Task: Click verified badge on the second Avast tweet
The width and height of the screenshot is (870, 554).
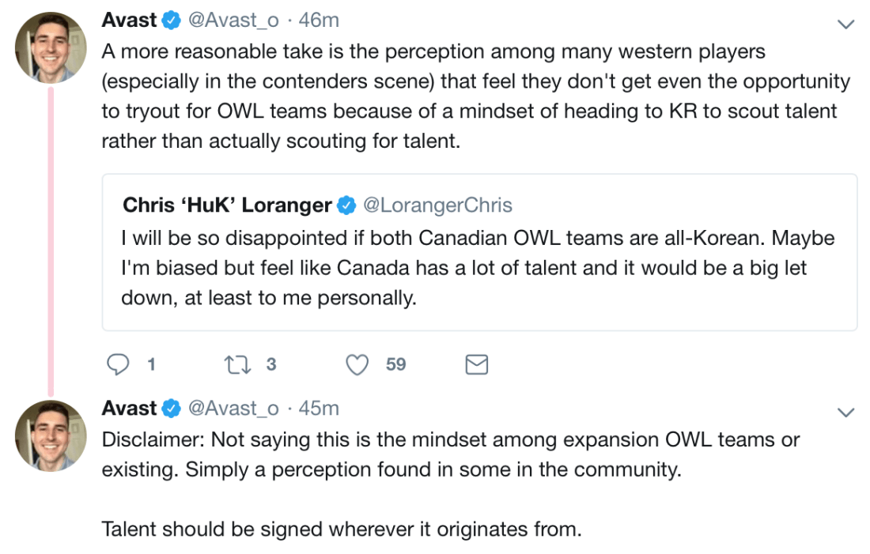Action: [172, 409]
